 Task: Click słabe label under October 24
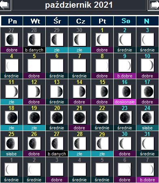(x=147, y=128)
